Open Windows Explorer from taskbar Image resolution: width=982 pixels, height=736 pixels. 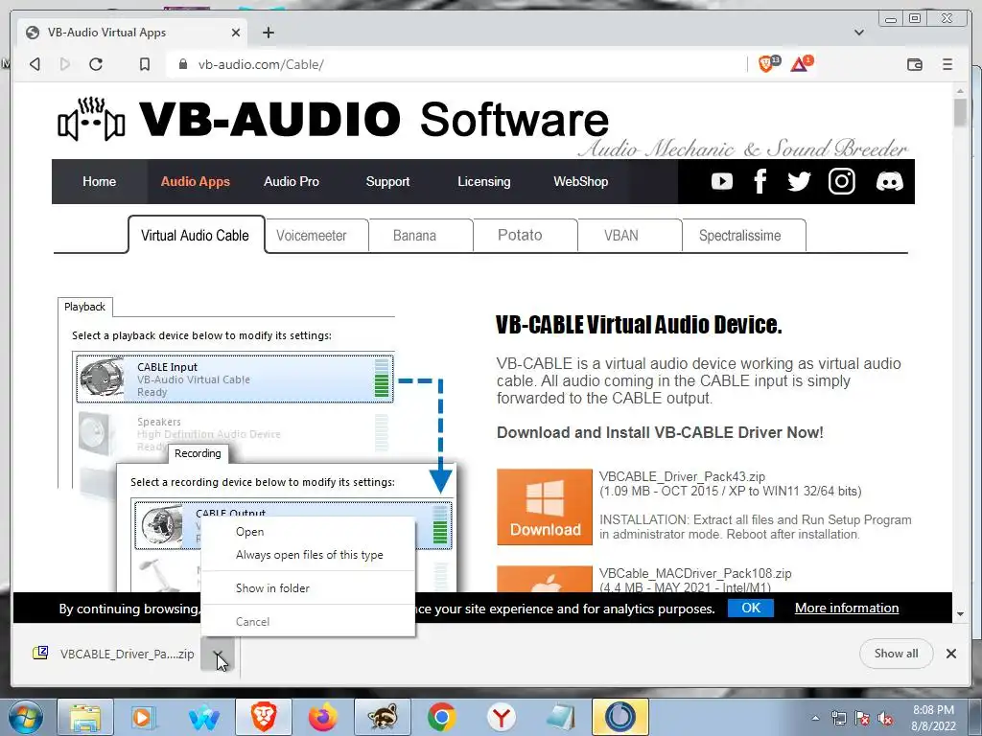click(85, 717)
